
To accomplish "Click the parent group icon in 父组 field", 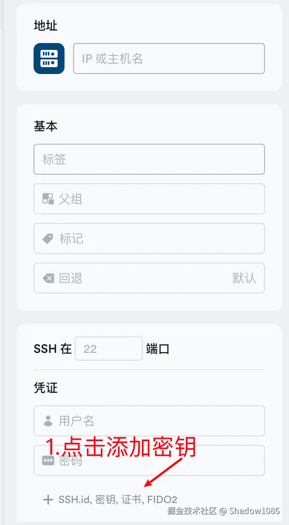I will (48, 199).
